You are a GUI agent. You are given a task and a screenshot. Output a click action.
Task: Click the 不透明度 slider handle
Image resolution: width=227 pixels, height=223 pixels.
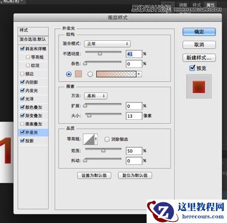pos(100,53)
